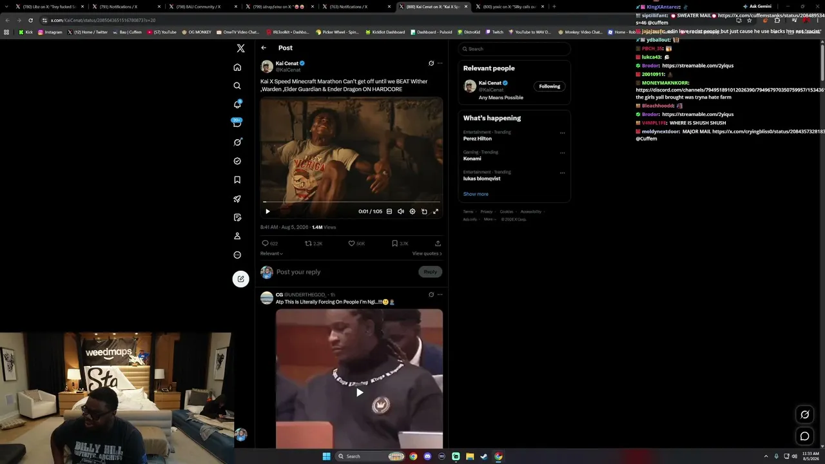Viewport: 825px width, 464px height.
Task: Reply to the post with 622 replies
Action: [270, 244]
